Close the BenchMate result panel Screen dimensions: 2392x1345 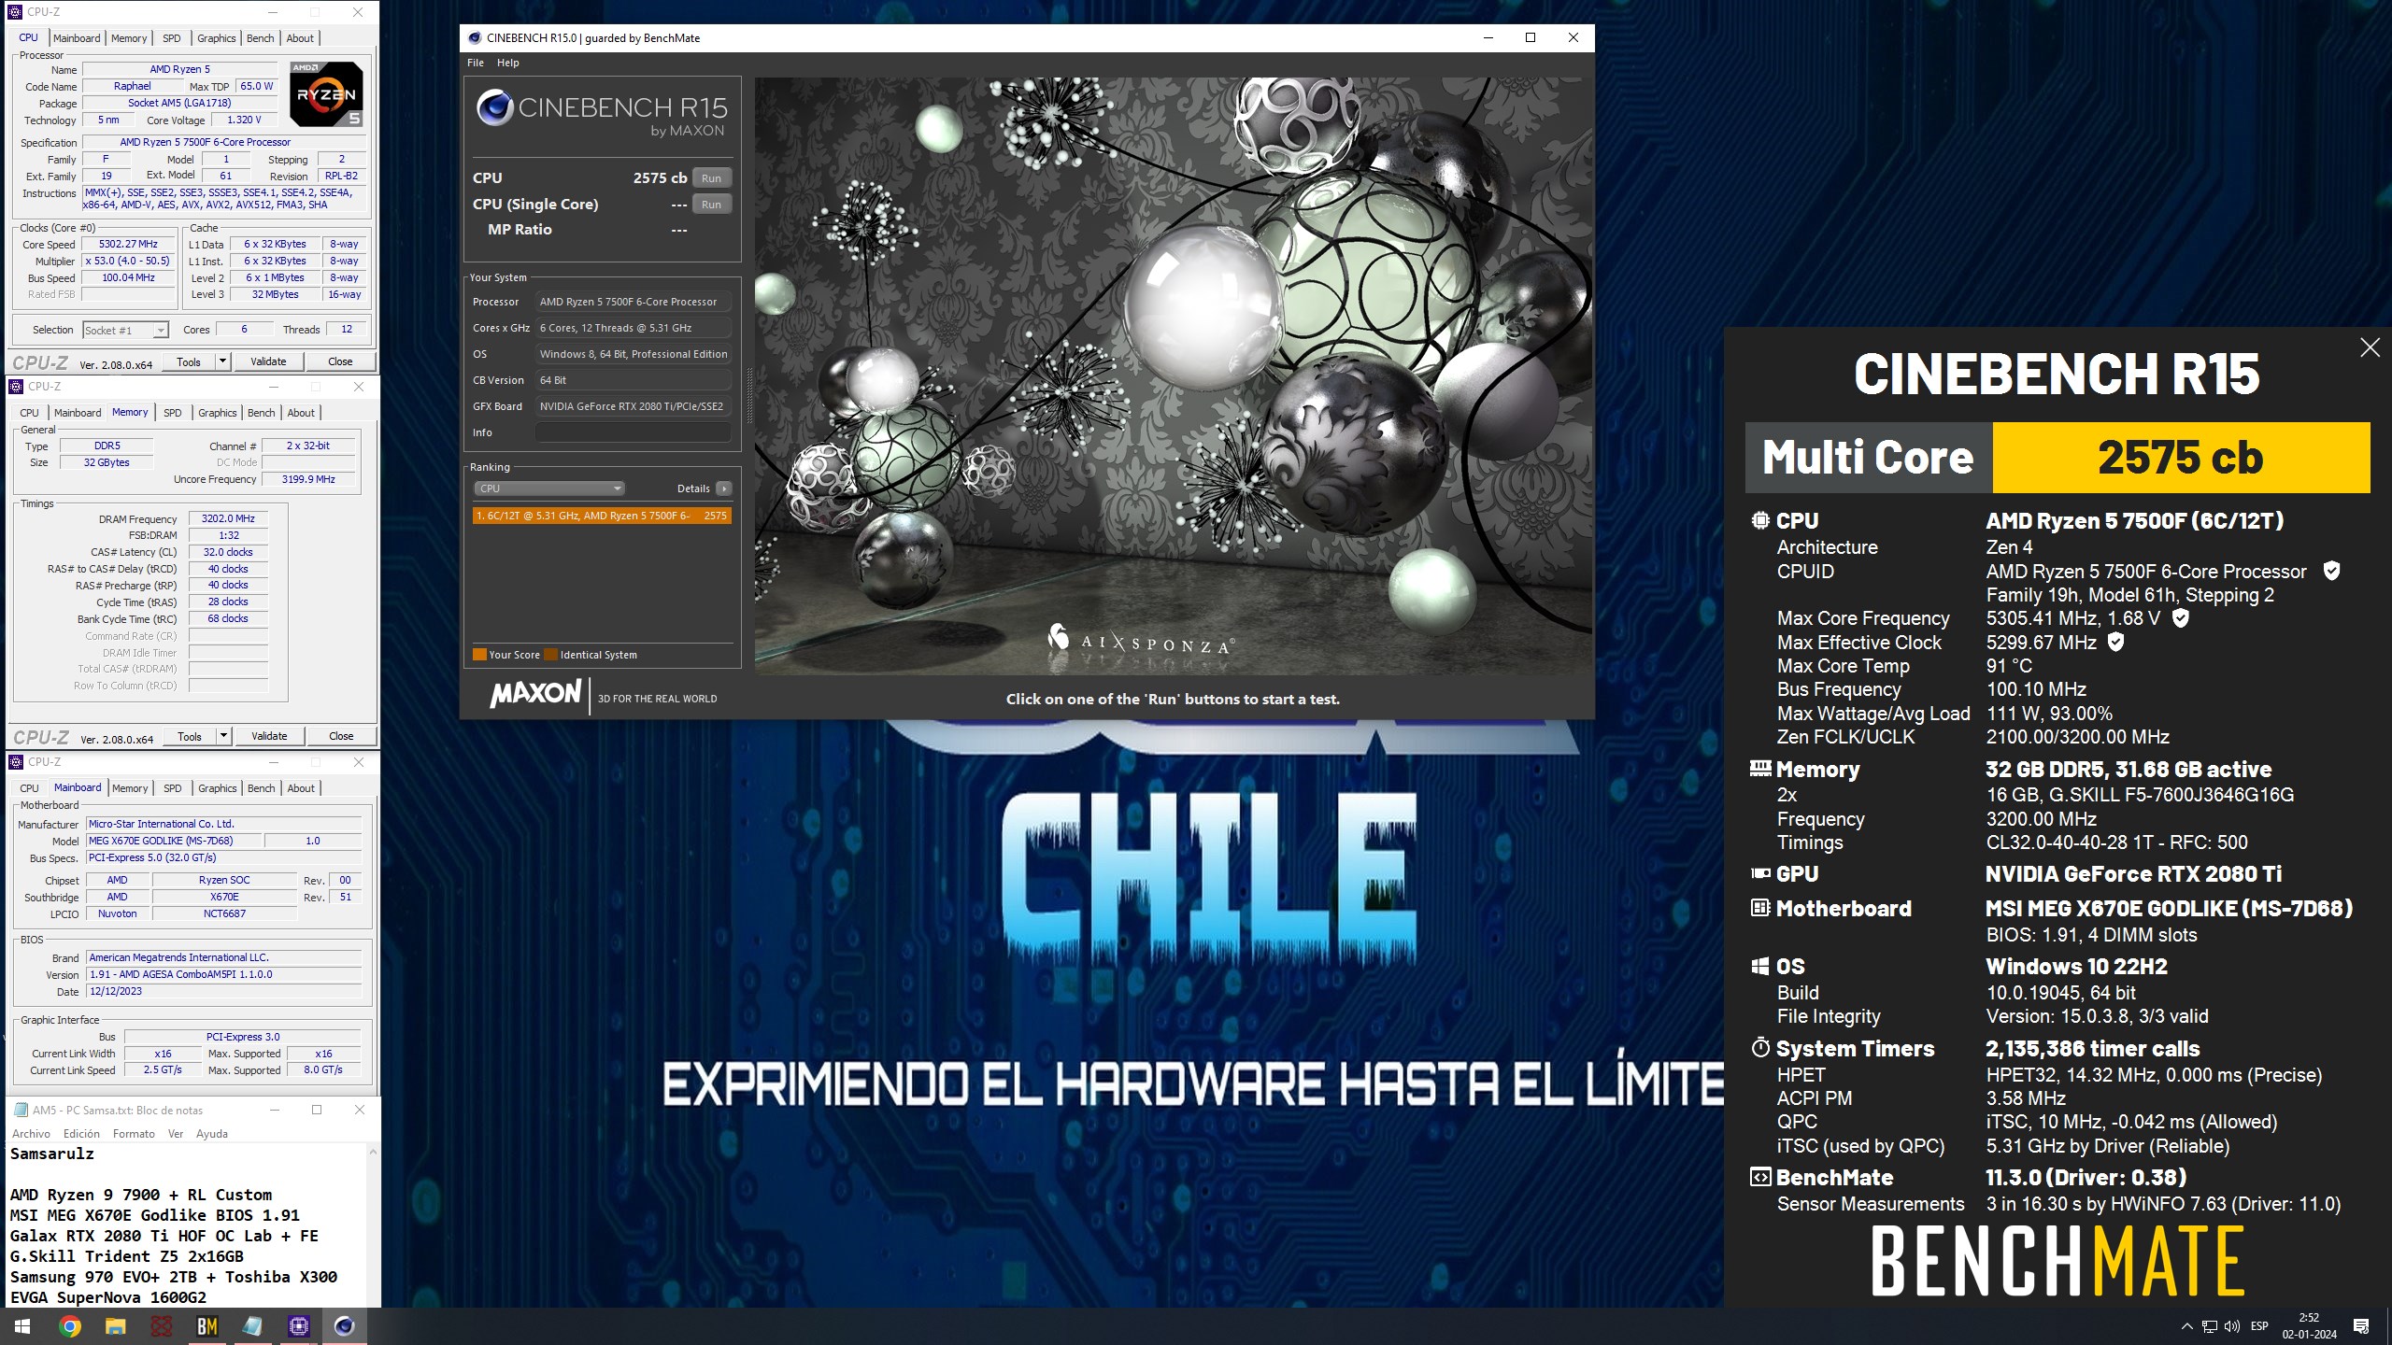click(2370, 347)
